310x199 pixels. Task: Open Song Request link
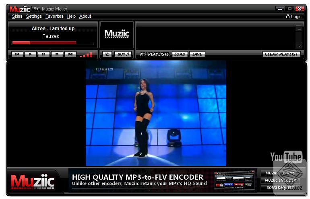pos(280,188)
